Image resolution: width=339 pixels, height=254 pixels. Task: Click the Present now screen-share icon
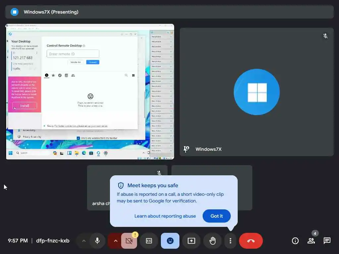point(191,241)
